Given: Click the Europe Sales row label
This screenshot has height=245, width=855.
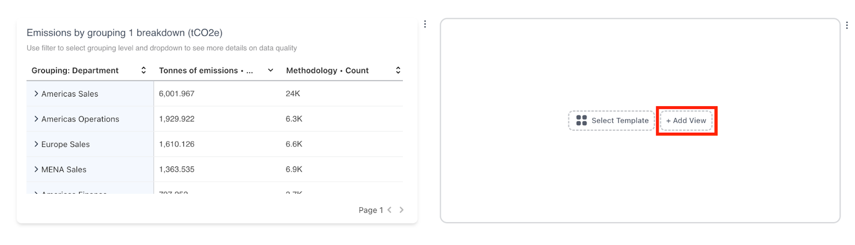Looking at the screenshot, I should coord(66,144).
